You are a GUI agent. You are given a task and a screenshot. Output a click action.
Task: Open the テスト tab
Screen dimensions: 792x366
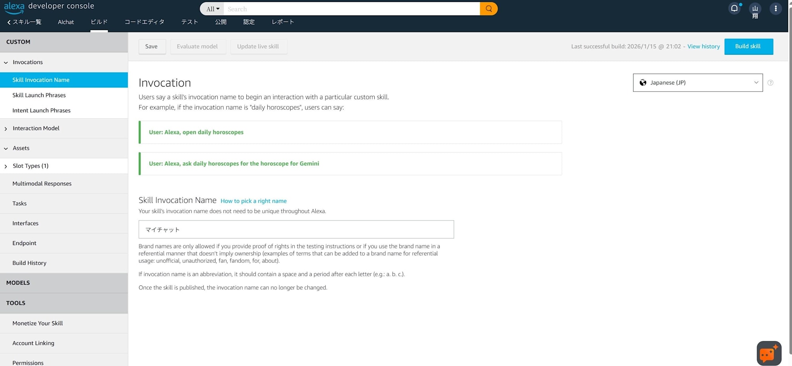pos(189,22)
